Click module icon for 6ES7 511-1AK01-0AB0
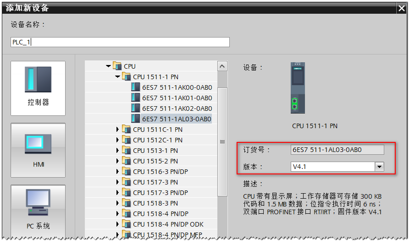409x244 pixels. [136, 98]
